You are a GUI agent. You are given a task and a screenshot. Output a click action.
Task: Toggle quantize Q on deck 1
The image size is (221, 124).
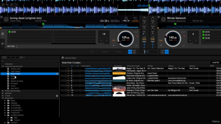(x=137, y=36)
